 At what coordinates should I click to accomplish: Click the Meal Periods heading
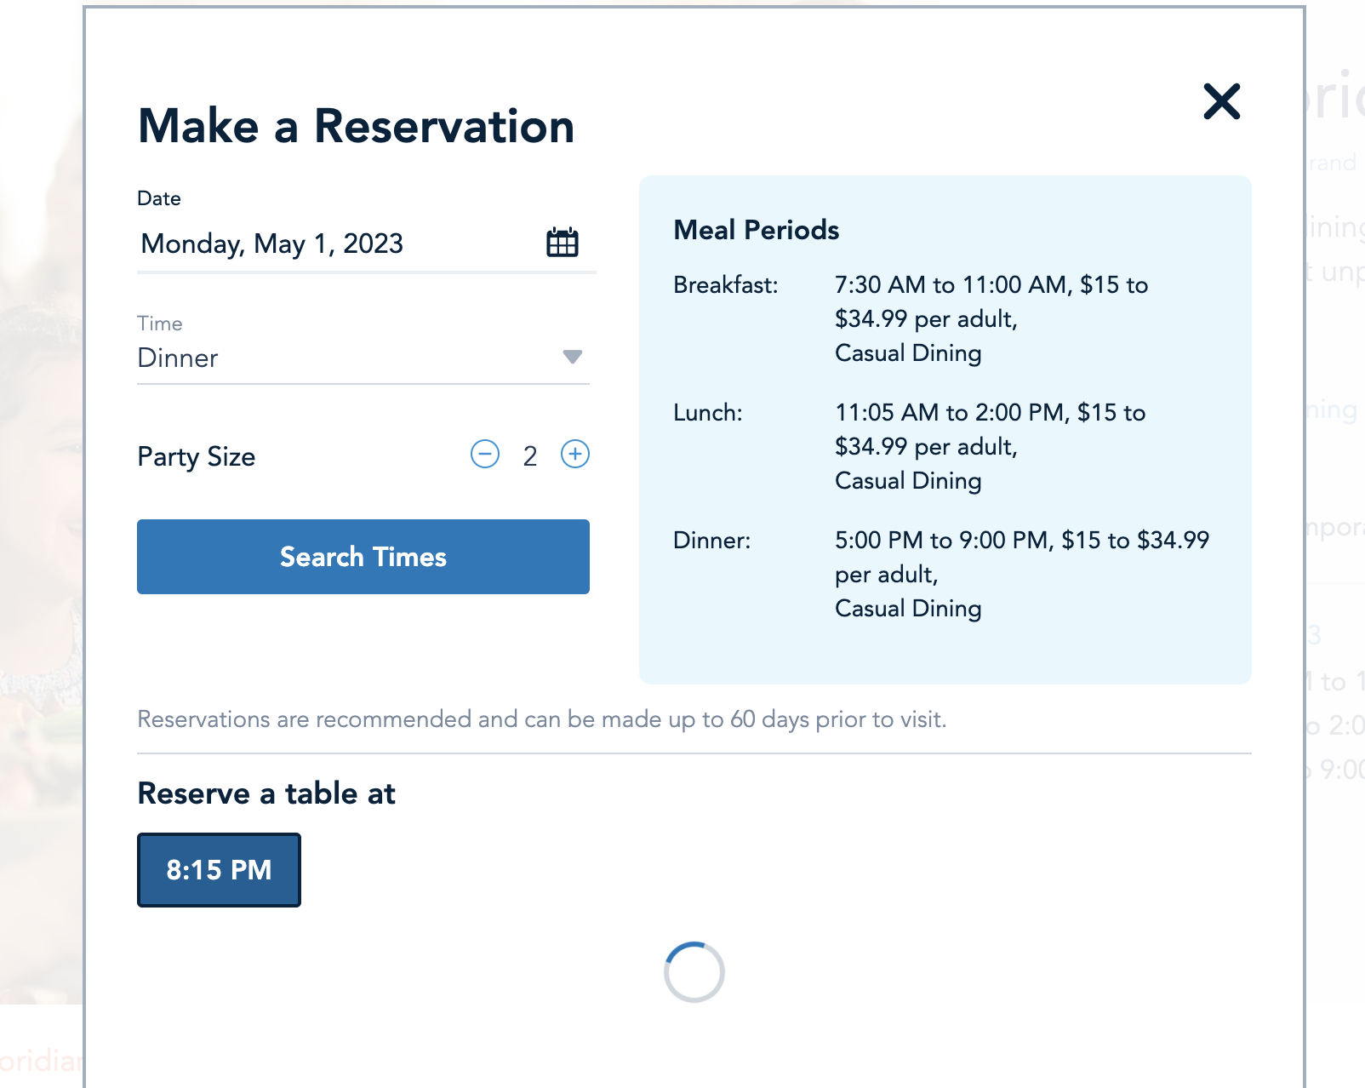point(756,230)
